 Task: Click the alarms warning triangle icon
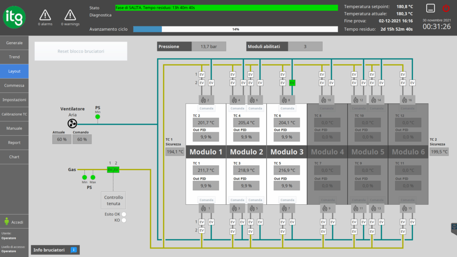(45, 15)
